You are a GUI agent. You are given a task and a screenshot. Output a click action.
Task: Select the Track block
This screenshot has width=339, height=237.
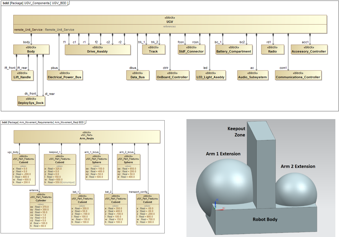point(154,50)
